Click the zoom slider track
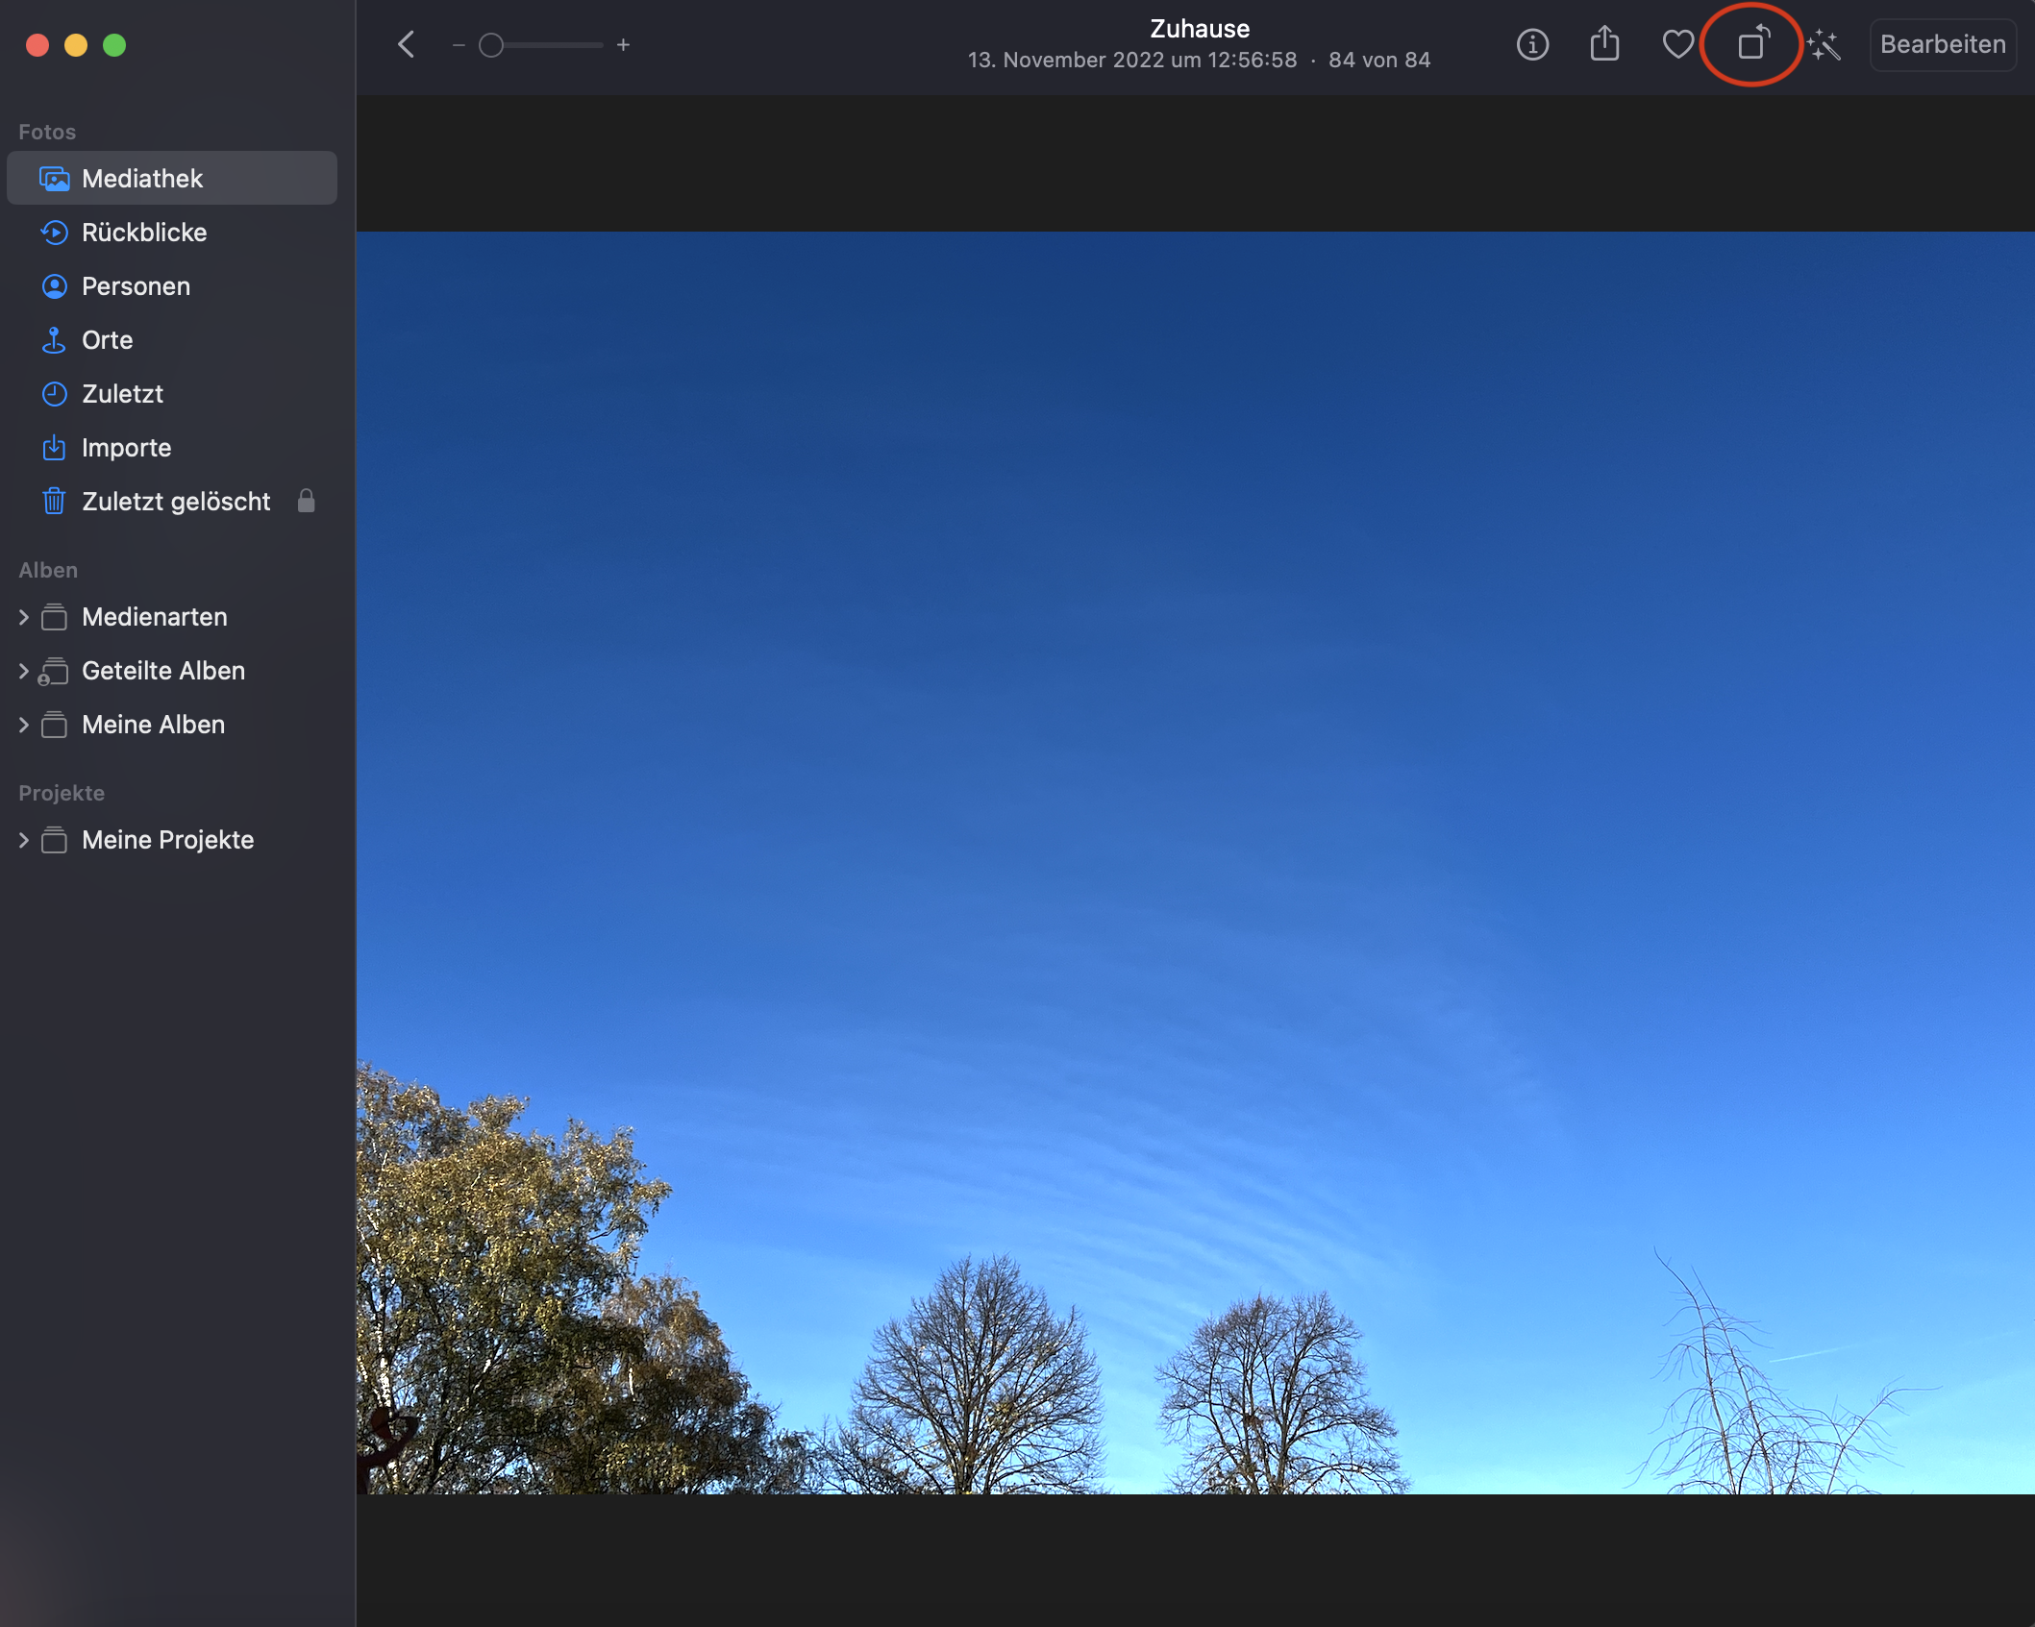The image size is (2035, 1627). click(x=553, y=44)
